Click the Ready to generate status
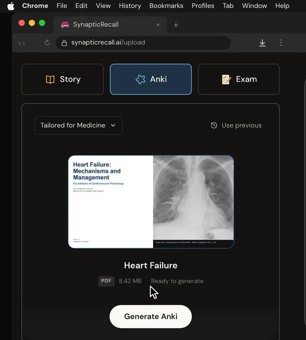This screenshot has height=340, width=306. coord(177,281)
